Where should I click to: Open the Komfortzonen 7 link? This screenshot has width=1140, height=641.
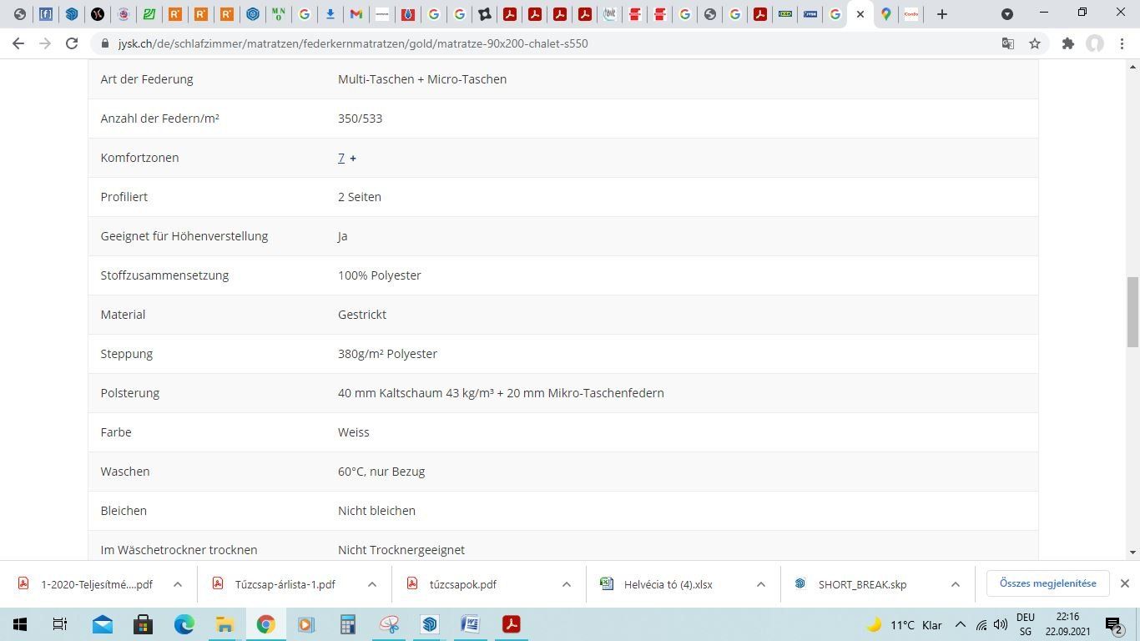[x=341, y=158]
